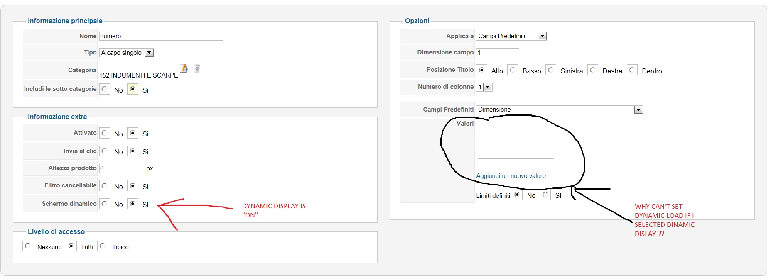Click the Schermo dinamico label
Image resolution: width=771 pixels, height=280 pixels.
pyautogui.click(x=69, y=204)
